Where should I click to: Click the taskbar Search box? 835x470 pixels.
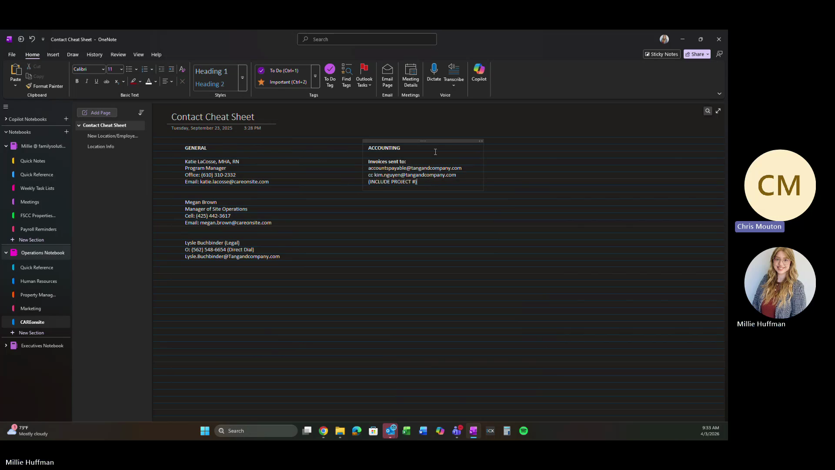(x=256, y=431)
